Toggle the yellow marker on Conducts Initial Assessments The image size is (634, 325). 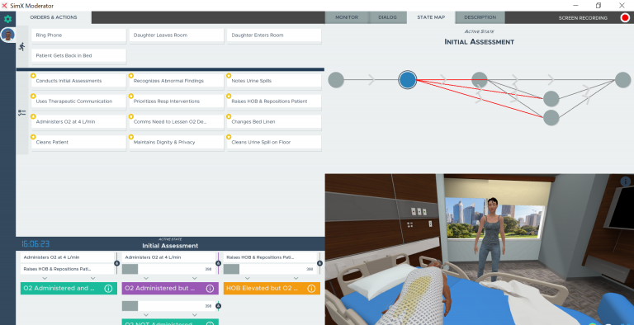[33, 76]
